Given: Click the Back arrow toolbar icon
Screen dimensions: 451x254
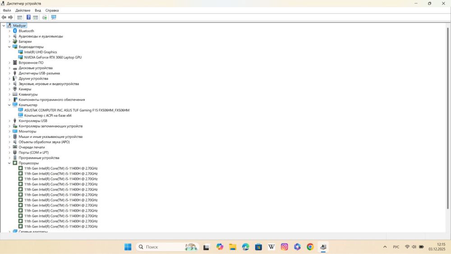Looking at the screenshot, I should (x=4, y=18).
